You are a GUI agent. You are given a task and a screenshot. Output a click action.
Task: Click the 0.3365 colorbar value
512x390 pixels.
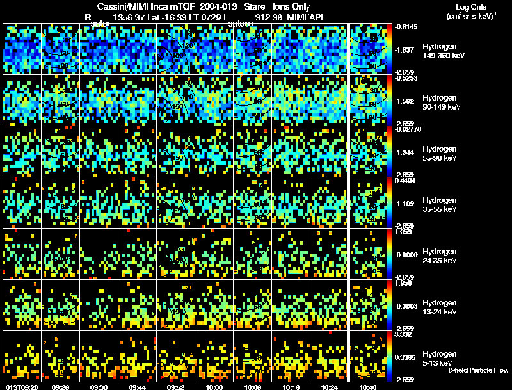tap(405, 358)
